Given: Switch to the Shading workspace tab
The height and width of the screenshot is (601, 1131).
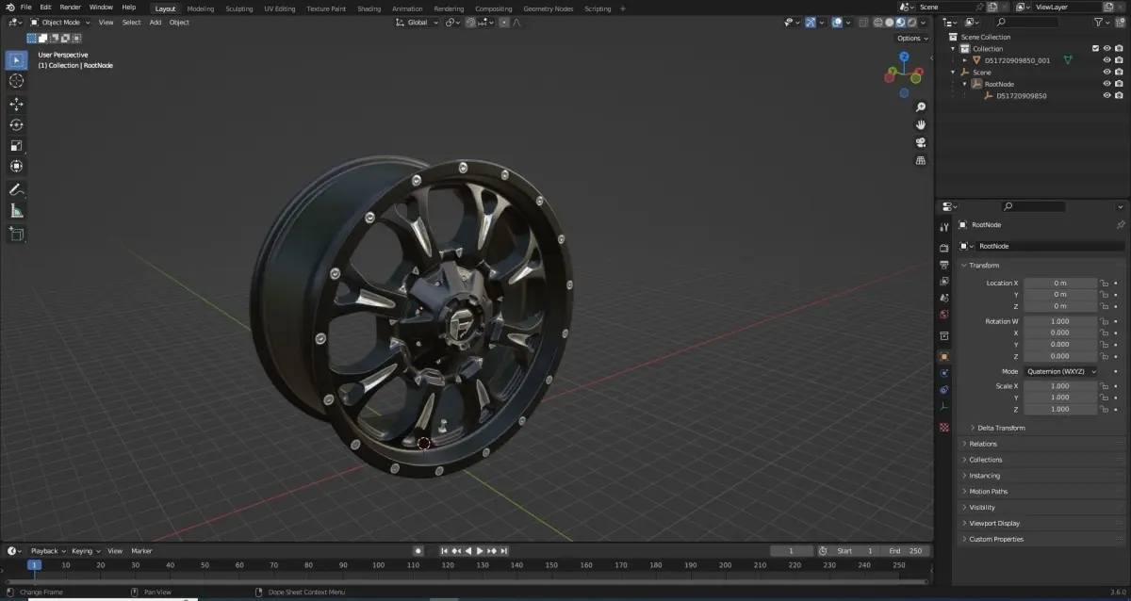Looking at the screenshot, I should pyautogui.click(x=369, y=8).
